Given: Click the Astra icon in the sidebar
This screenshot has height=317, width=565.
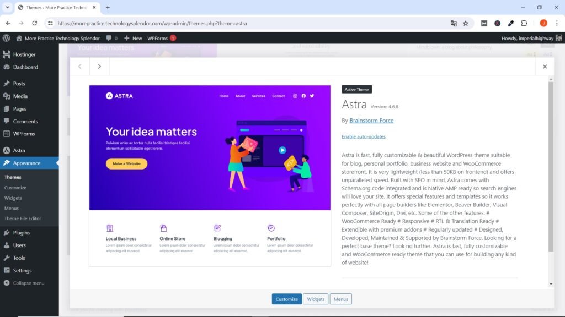Looking at the screenshot, I should pyautogui.click(x=7, y=150).
